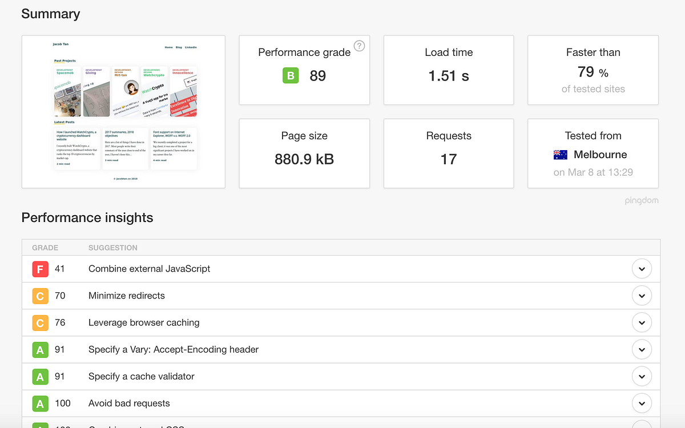The image size is (685, 428).
Task: Click the C badge for Leverage browser caching
Action: [x=40, y=322]
